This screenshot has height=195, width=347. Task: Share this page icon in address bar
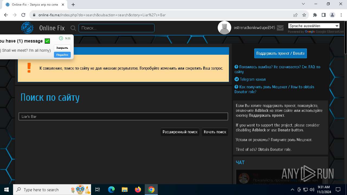pyautogui.click(x=295, y=15)
